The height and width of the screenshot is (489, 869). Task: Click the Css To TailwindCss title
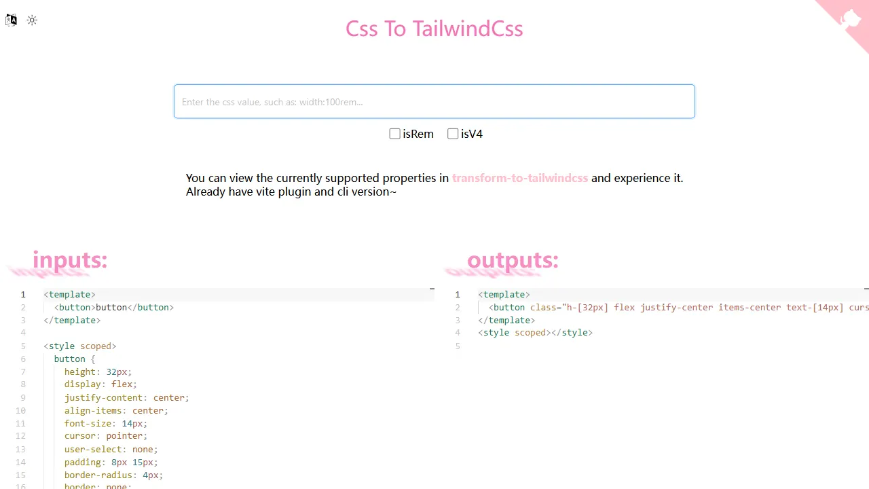(434, 29)
